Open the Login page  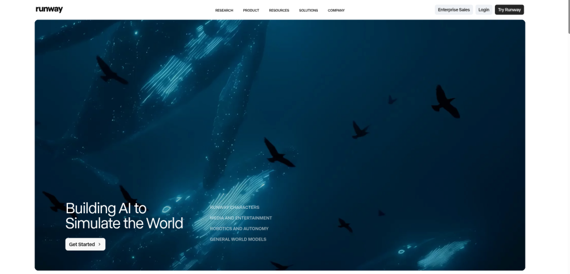tap(484, 10)
